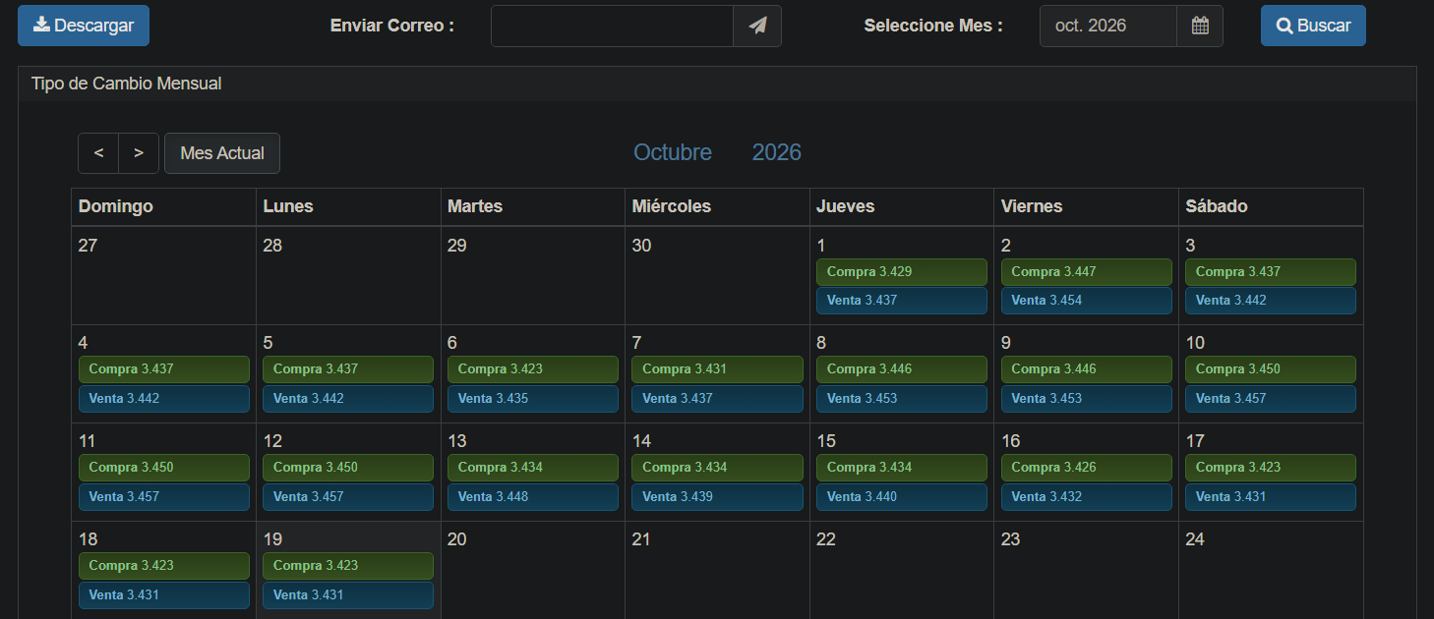The height and width of the screenshot is (619, 1434).
Task: Advance to next month with right arrow
Action: [x=139, y=153]
